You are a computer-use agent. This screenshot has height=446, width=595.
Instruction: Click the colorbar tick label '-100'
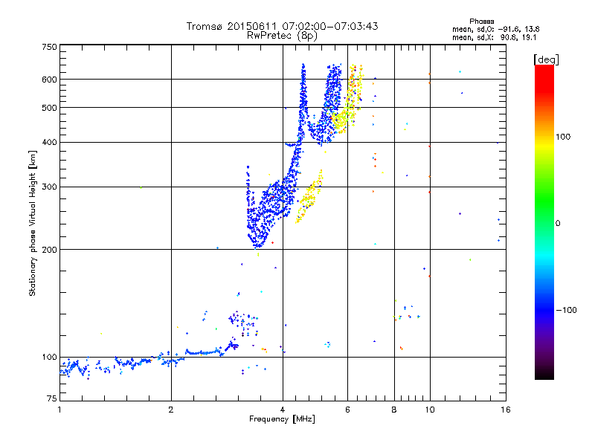click(566, 310)
